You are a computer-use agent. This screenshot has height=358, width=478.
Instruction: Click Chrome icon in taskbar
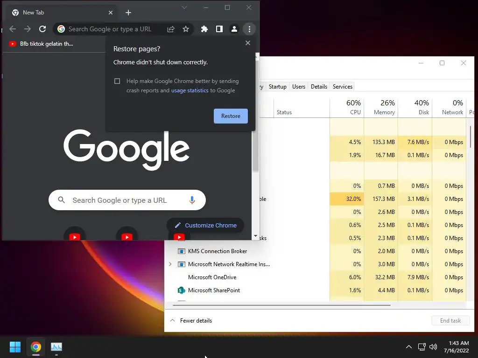[x=36, y=347]
